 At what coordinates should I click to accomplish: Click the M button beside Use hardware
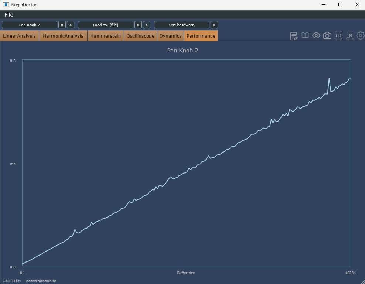click(214, 25)
